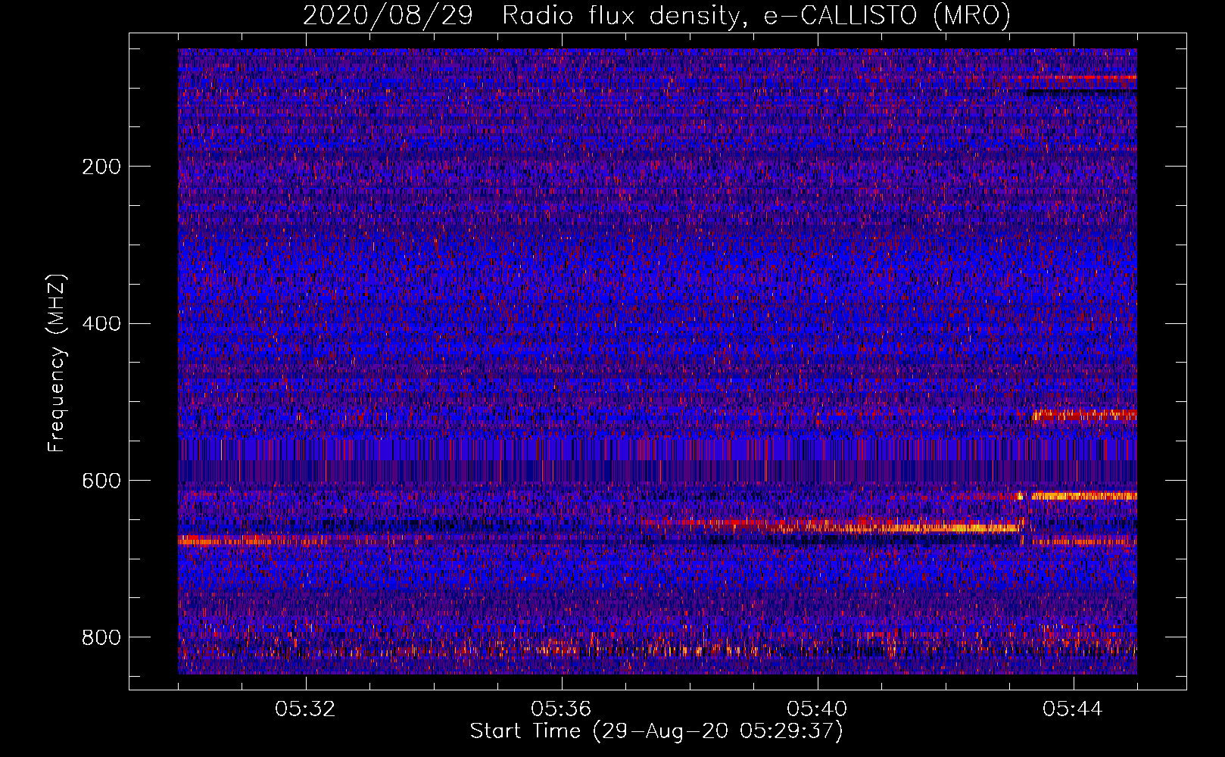Click the 'Start Time (29-Aug-20 05:29:37)' label

[656, 731]
